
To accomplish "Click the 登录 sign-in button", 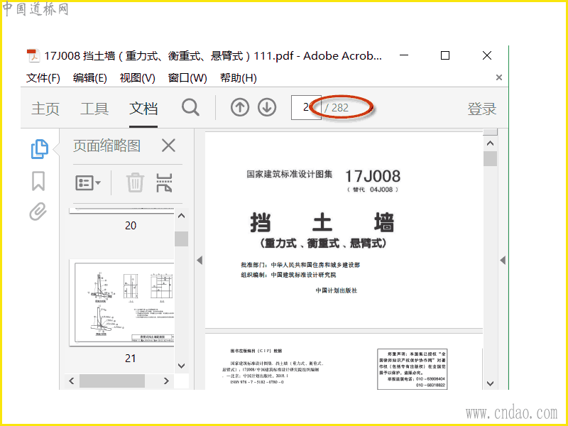I will 481,109.
